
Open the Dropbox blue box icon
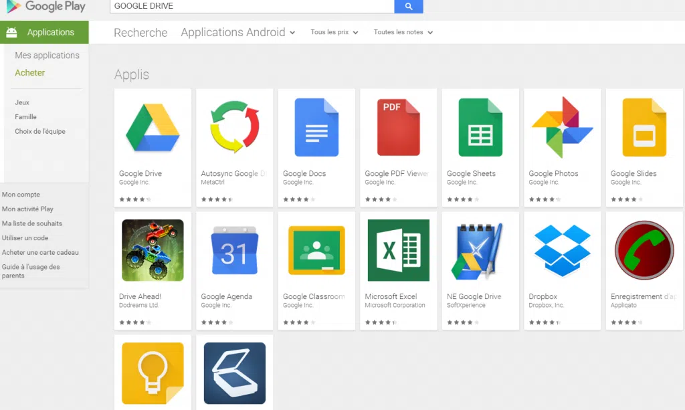pyautogui.click(x=562, y=250)
